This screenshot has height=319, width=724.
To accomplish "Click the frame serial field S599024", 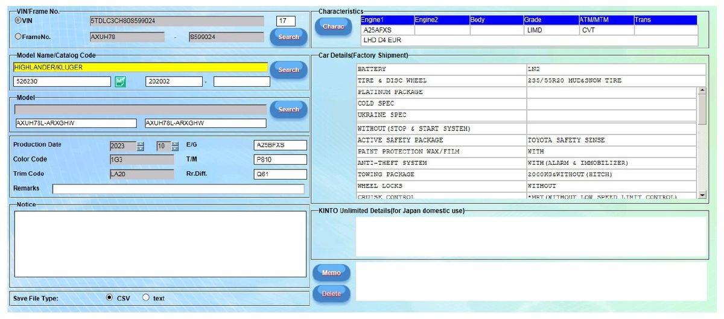I will 226,37.
